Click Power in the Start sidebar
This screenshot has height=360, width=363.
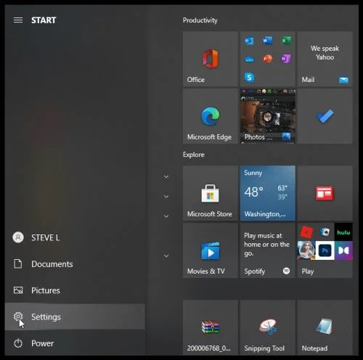coord(75,343)
